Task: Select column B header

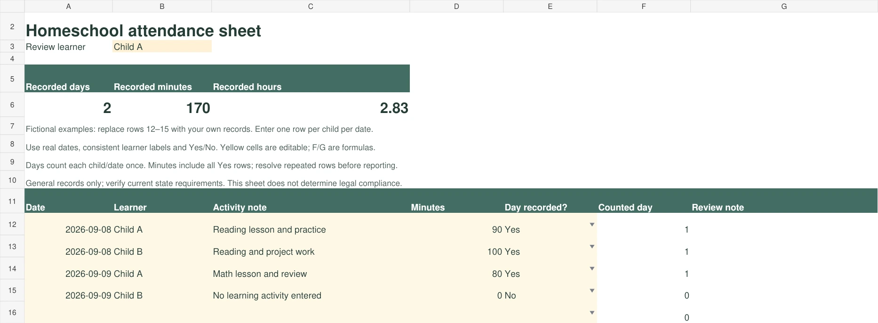Action: point(162,6)
